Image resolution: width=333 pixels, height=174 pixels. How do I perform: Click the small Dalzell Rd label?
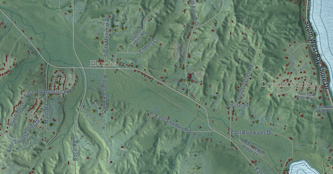tap(240, 106)
